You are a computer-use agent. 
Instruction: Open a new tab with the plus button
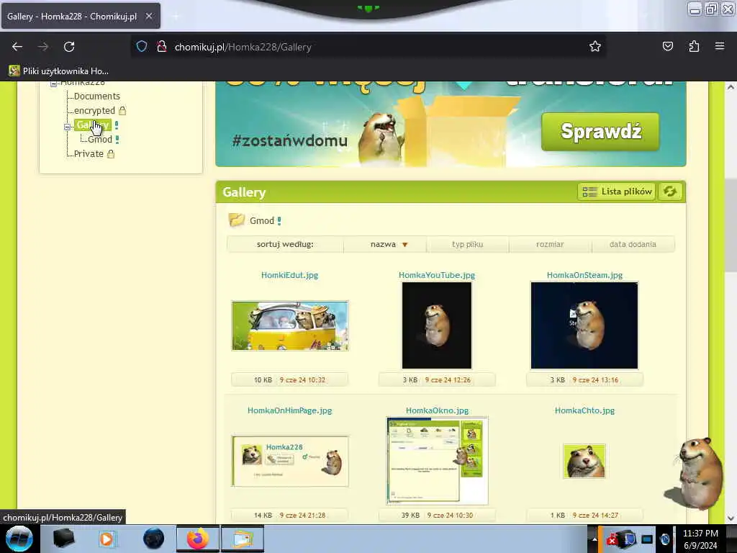tap(176, 17)
